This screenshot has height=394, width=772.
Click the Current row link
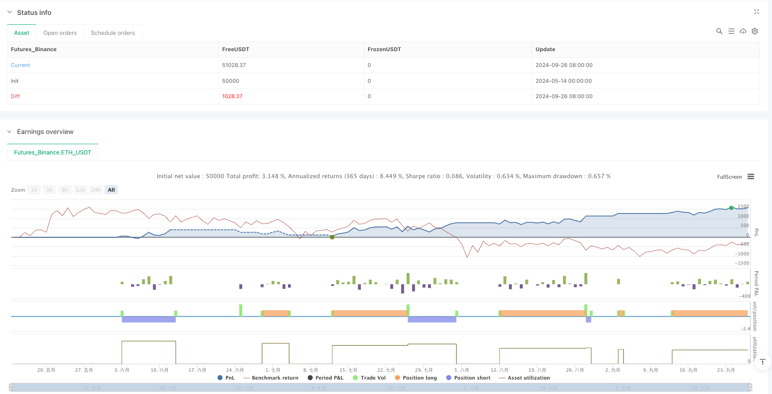click(x=20, y=65)
